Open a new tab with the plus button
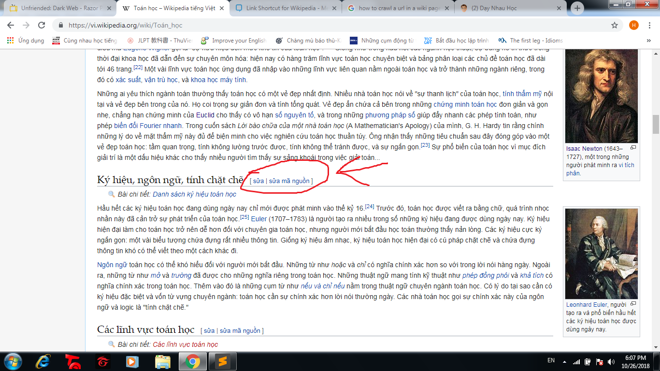 577,8
